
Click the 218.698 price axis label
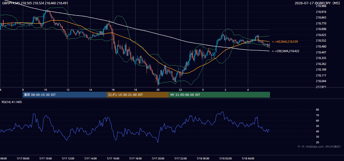(x=321, y=29)
